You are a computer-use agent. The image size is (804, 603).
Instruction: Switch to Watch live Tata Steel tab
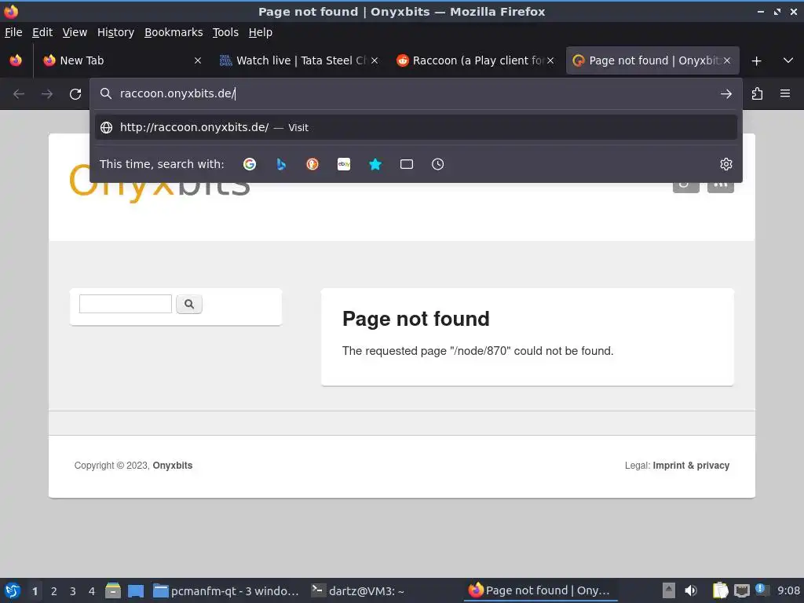pyautogui.click(x=298, y=60)
